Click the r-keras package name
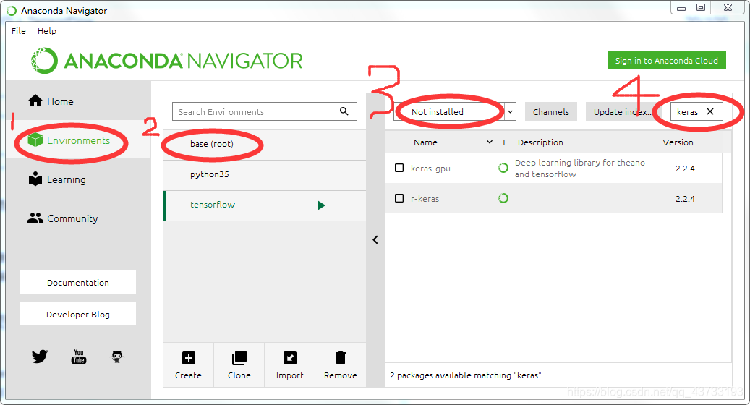750x405 pixels. point(425,198)
